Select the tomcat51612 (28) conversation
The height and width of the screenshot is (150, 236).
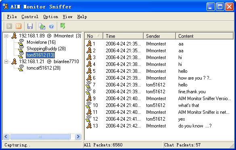pos(44,68)
